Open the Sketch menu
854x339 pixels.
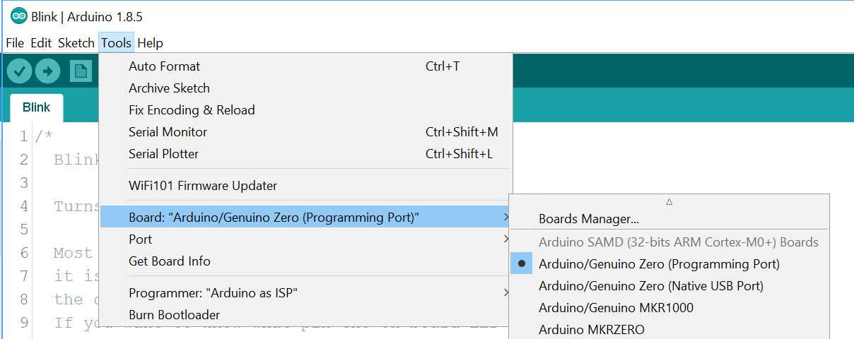pos(76,43)
